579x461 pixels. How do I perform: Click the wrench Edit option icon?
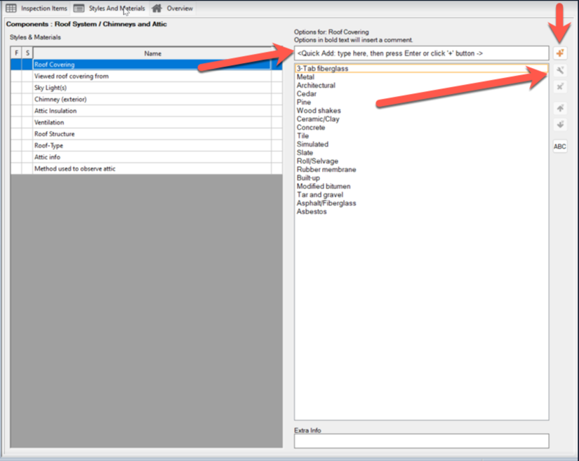559,70
